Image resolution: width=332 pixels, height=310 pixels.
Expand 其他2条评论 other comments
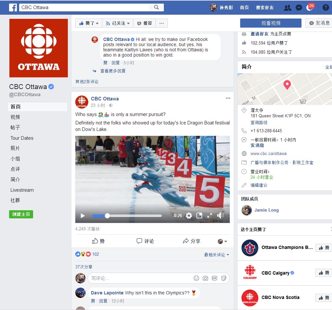pos(87,82)
